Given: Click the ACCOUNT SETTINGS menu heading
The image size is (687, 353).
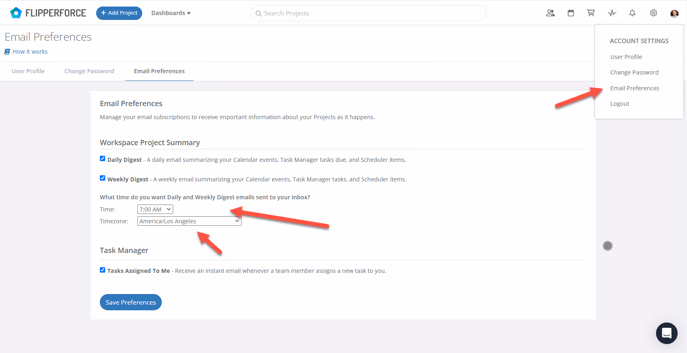Looking at the screenshot, I should [x=639, y=41].
